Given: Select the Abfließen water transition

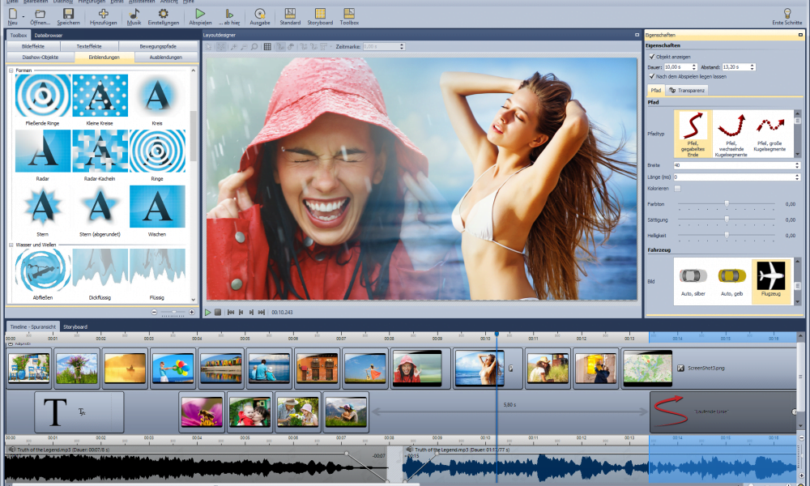Looking at the screenshot, I should click(x=43, y=270).
